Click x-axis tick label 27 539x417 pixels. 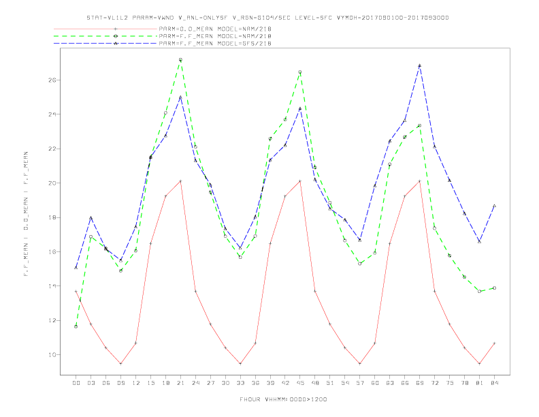point(210,383)
